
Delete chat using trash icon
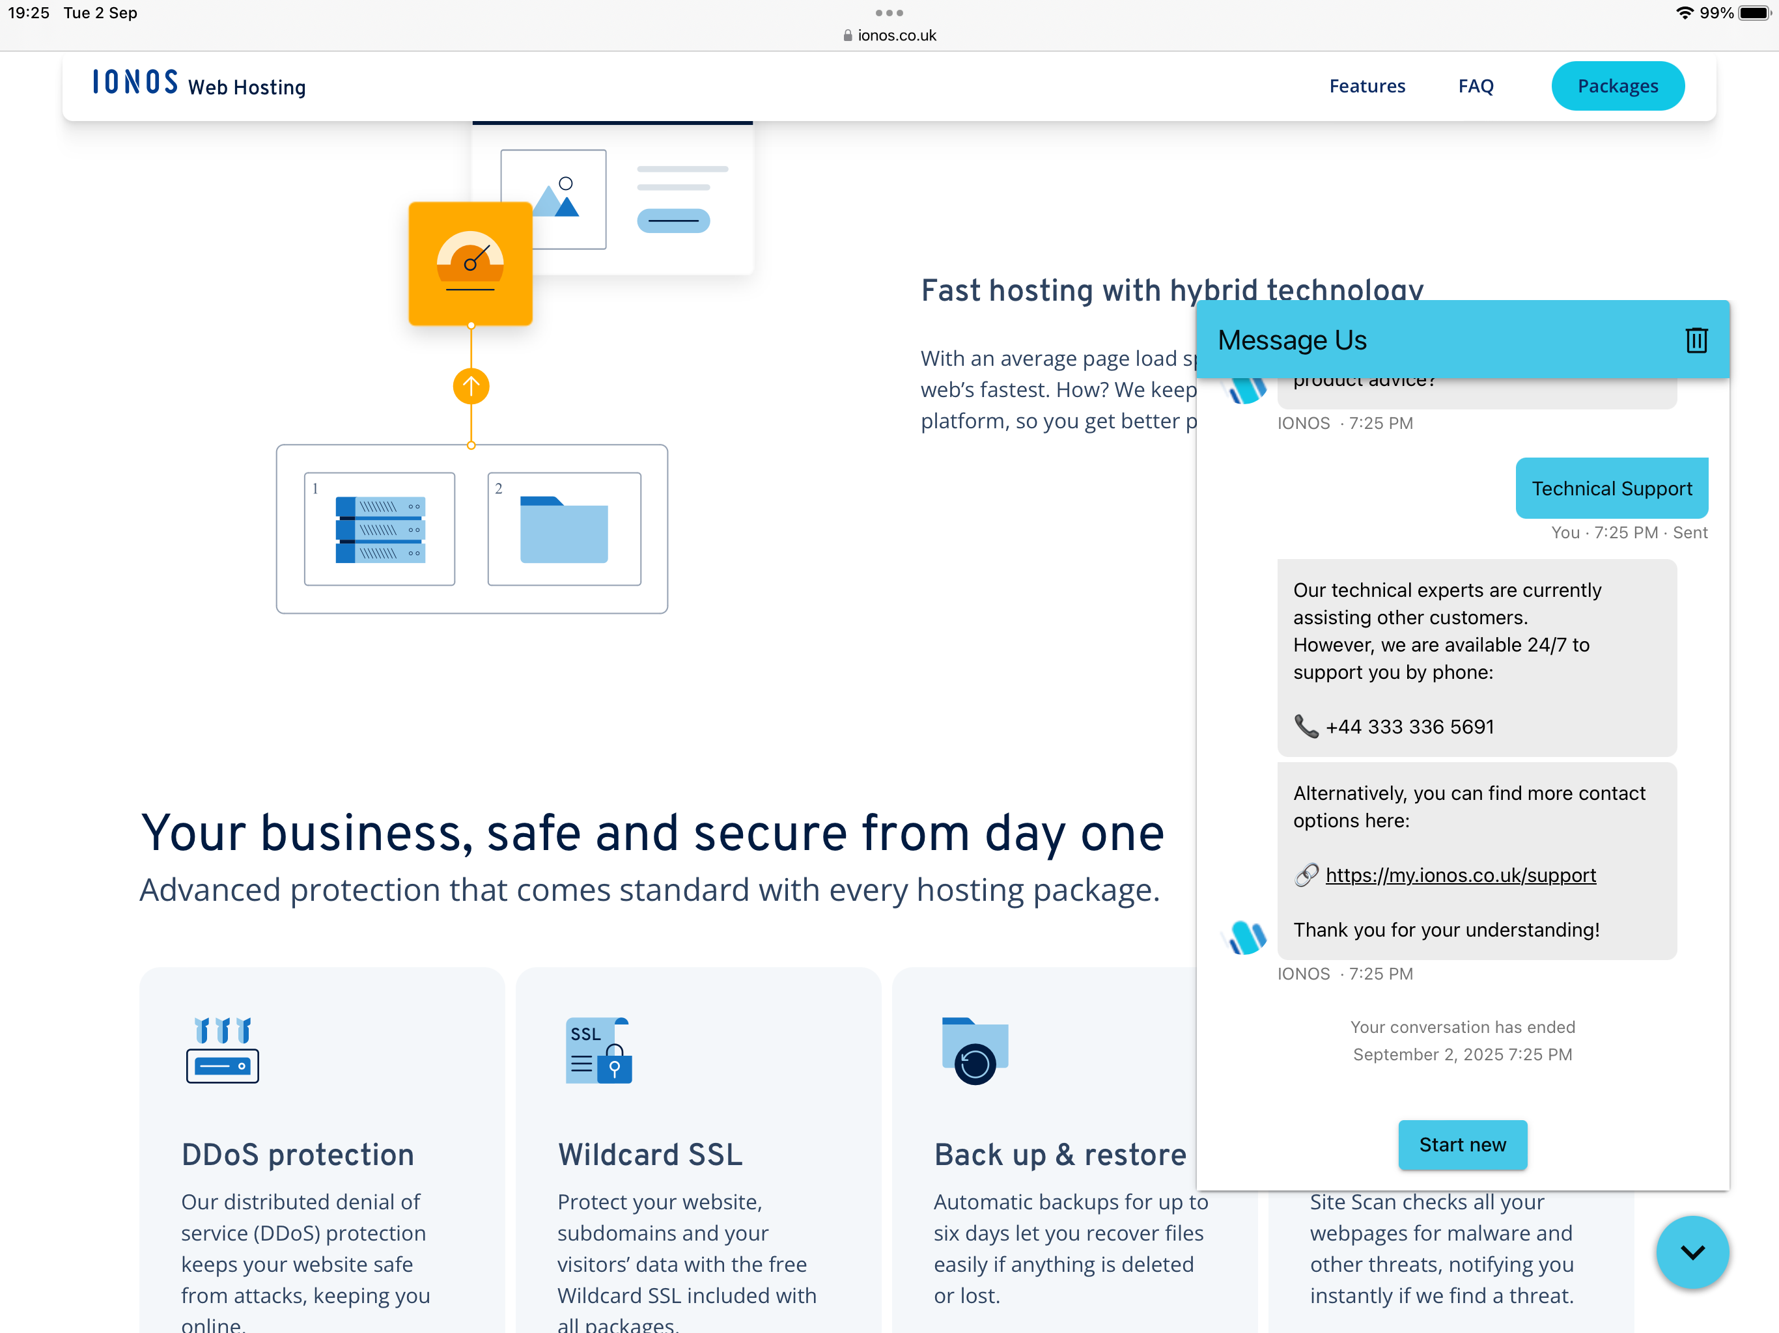tap(1696, 340)
